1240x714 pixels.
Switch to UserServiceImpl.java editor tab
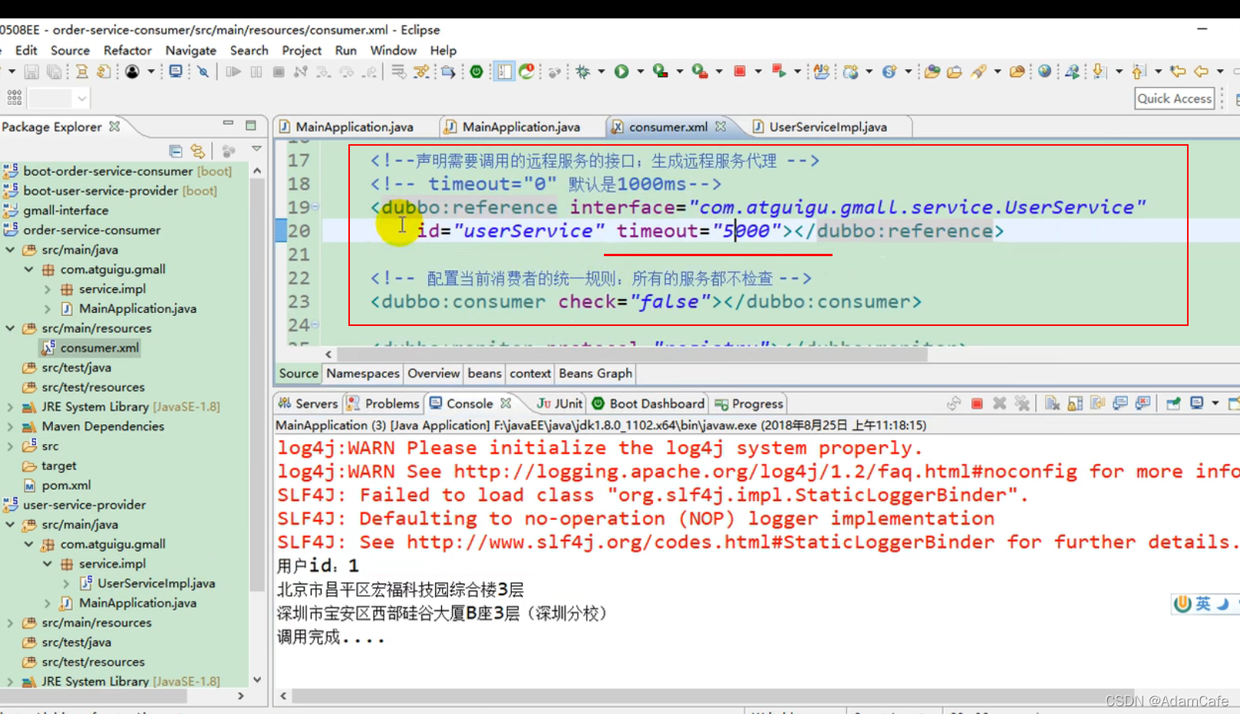828,127
